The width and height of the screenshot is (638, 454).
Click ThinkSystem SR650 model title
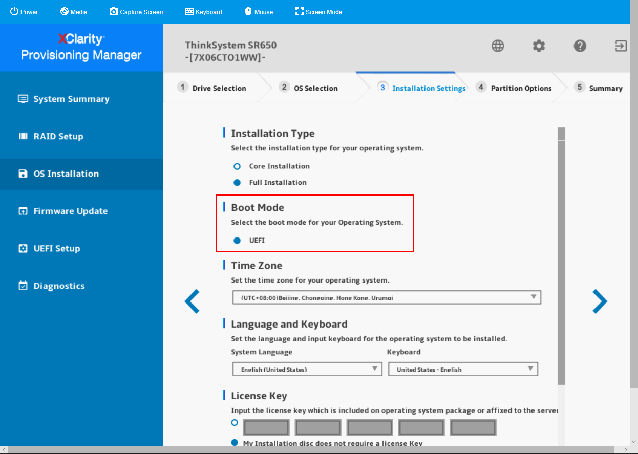click(x=231, y=45)
